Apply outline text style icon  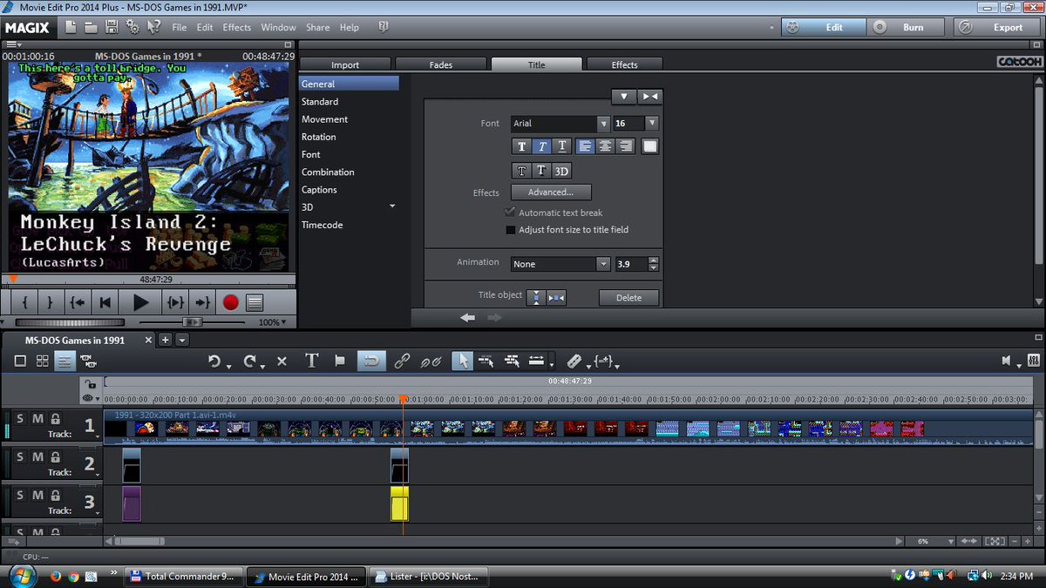[x=521, y=171]
